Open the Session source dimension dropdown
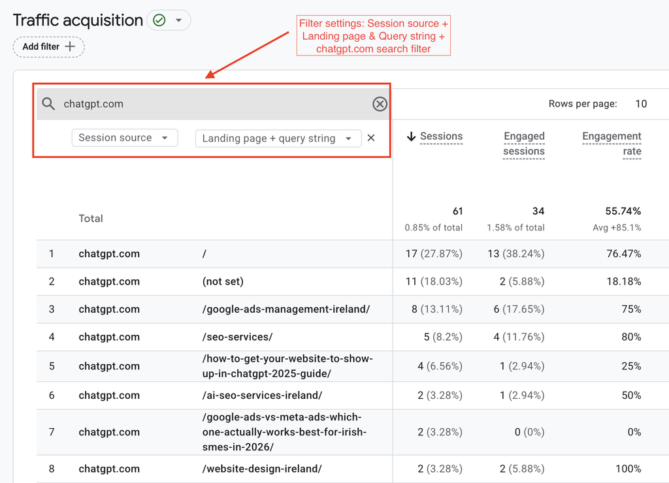Viewport: 669px width, 483px height. pyautogui.click(x=125, y=138)
